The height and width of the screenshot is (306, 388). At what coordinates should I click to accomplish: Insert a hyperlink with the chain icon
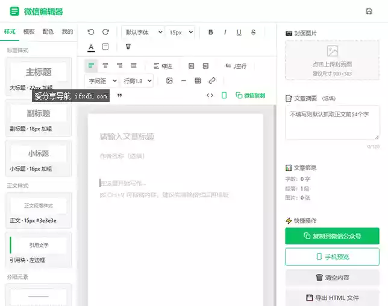pos(212,81)
